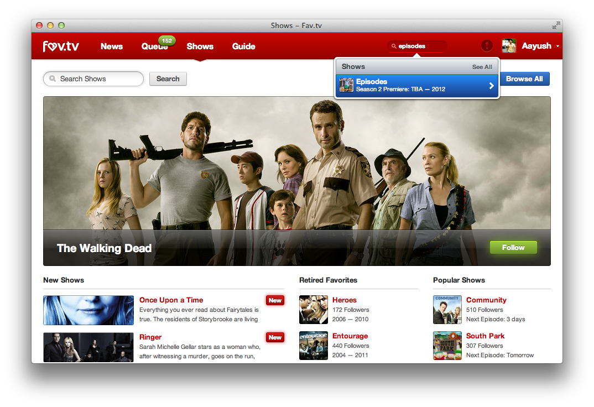
Task: Click the Ringer description text
Action: pyautogui.click(x=200, y=351)
